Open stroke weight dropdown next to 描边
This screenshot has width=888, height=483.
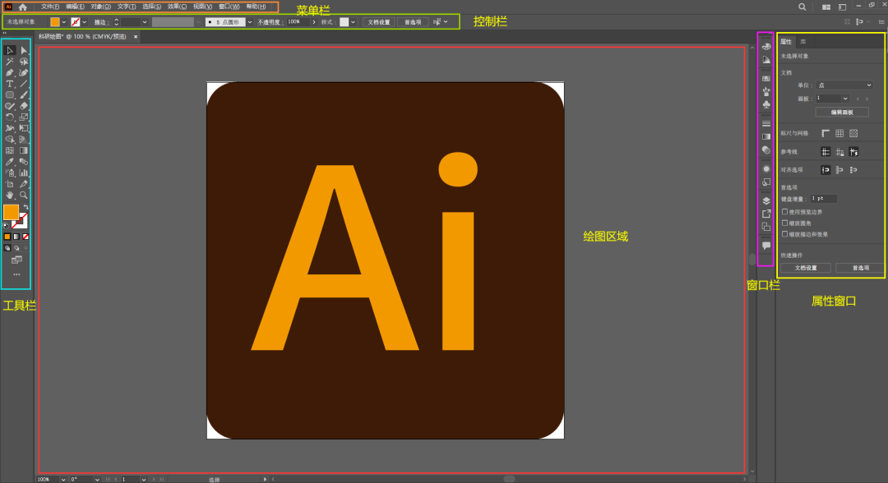pyautogui.click(x=145, y=22)
